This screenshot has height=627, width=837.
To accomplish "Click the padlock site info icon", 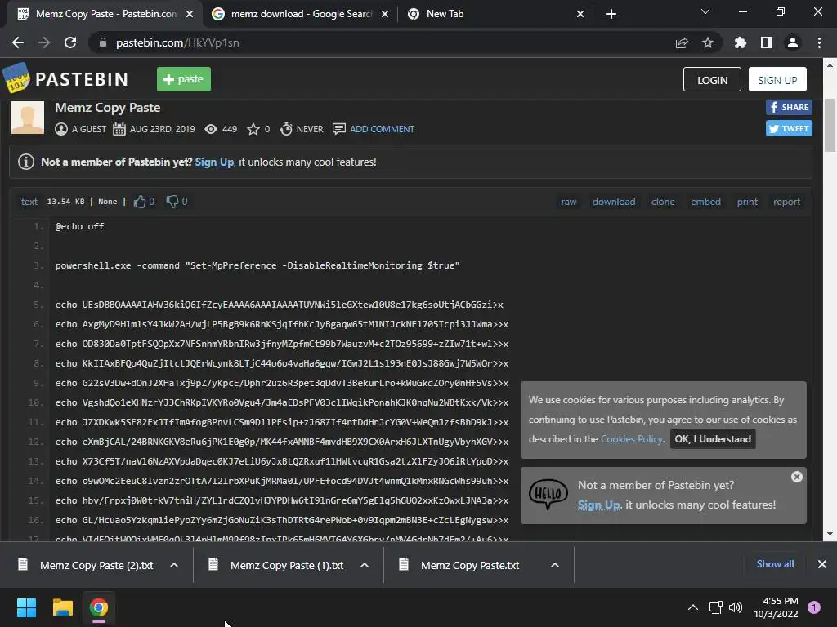I will coord(103,42).
